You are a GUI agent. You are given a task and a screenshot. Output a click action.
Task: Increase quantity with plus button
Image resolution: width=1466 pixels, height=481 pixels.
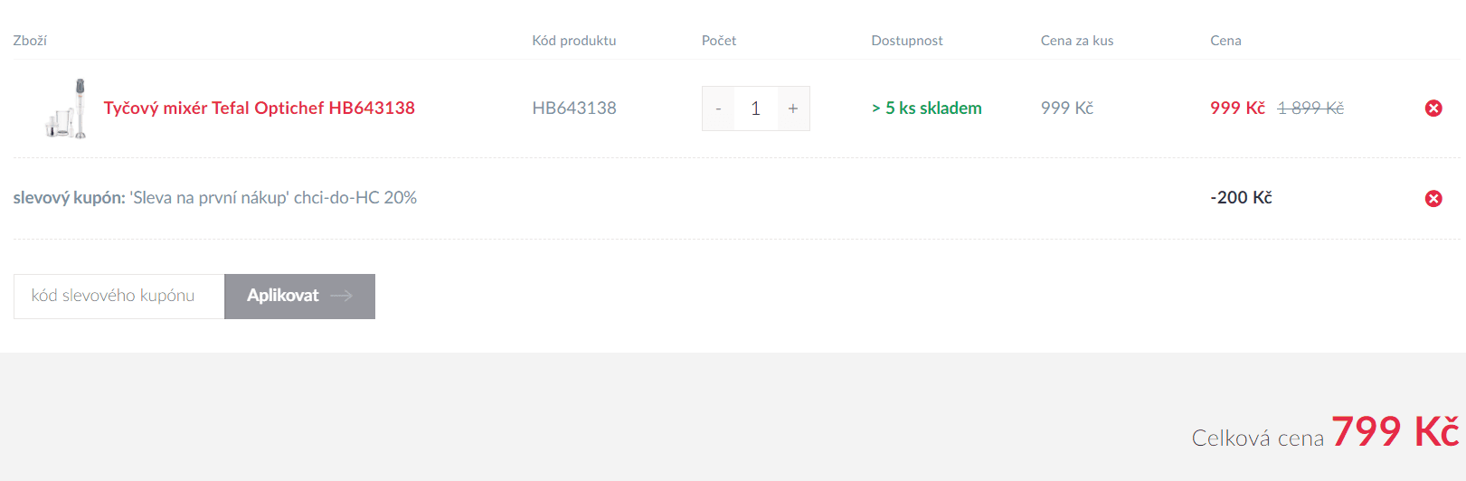[793, 108]
